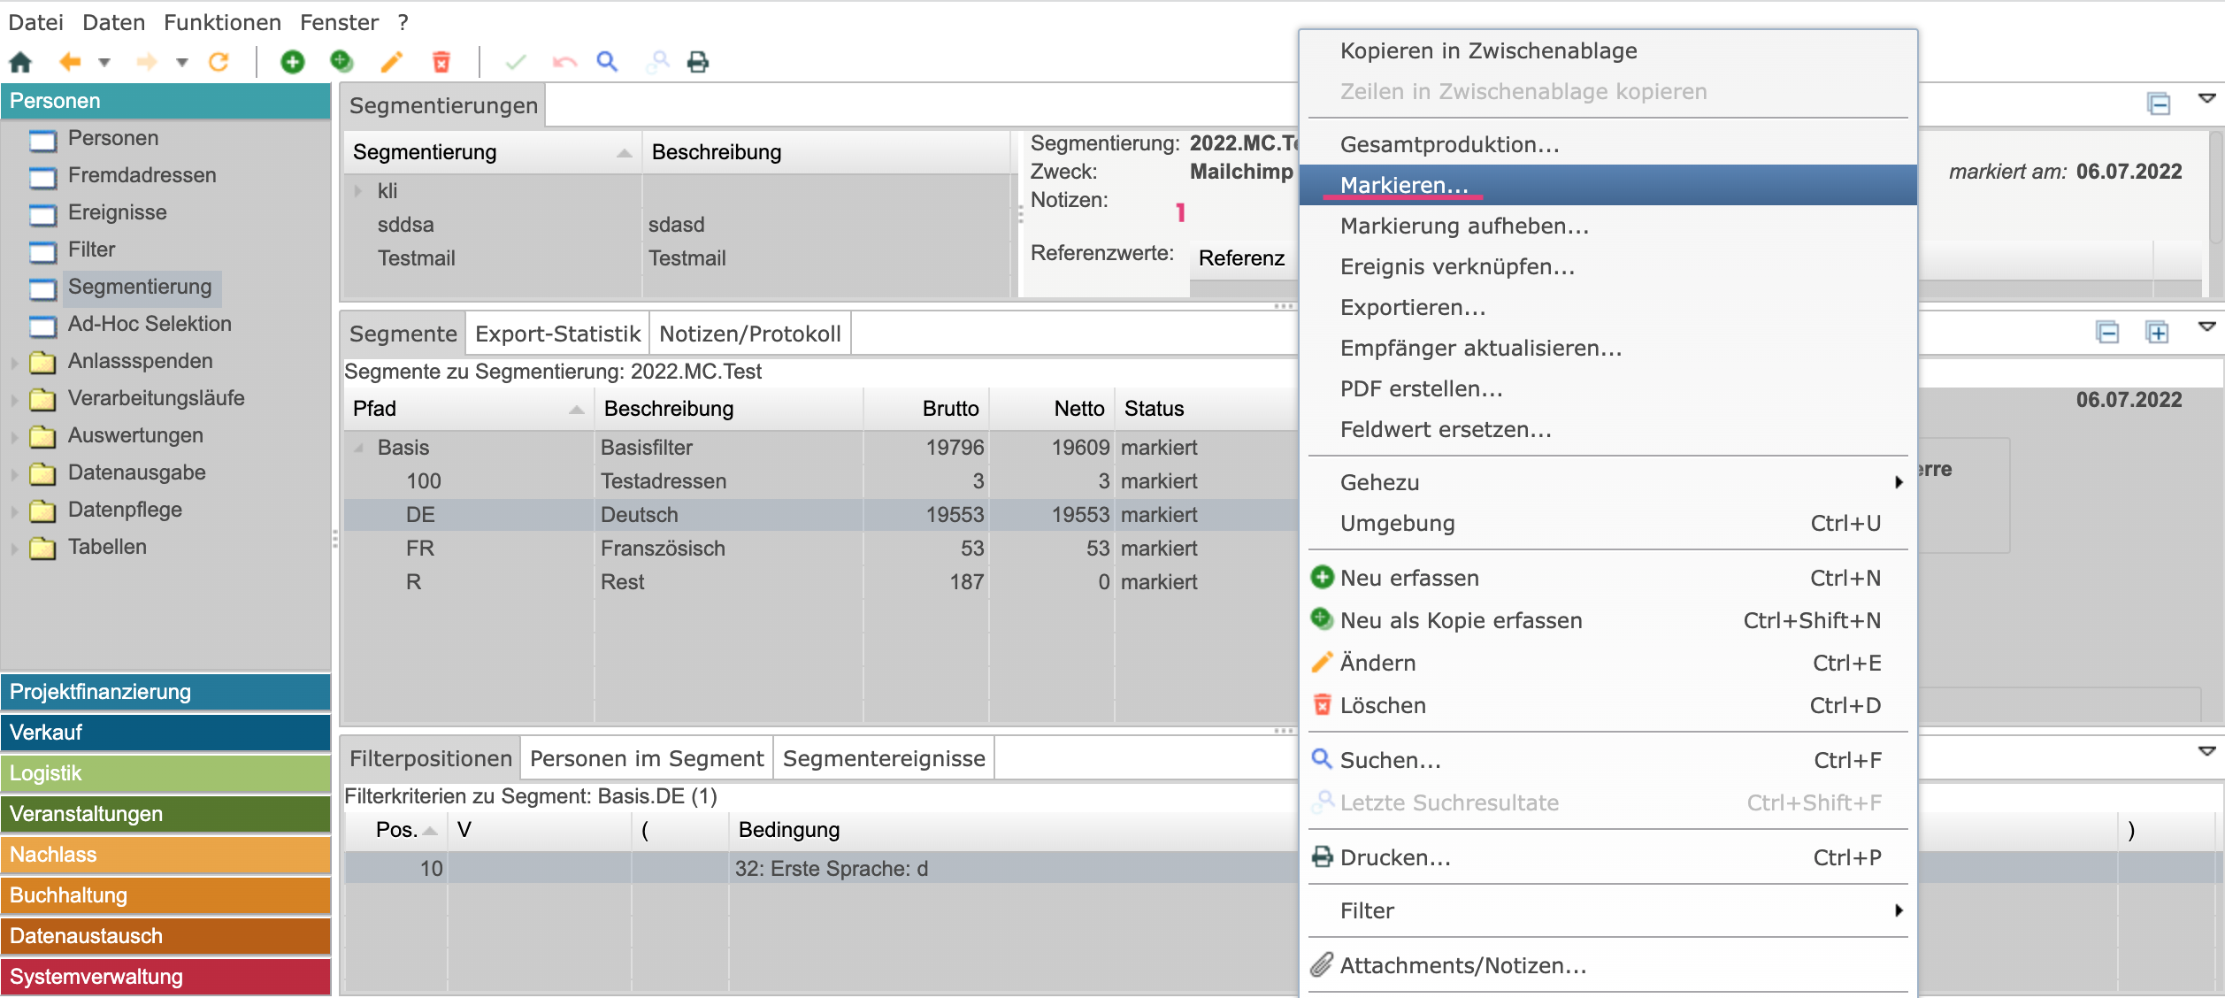Click the refresh icon in the toolbar

219,62
